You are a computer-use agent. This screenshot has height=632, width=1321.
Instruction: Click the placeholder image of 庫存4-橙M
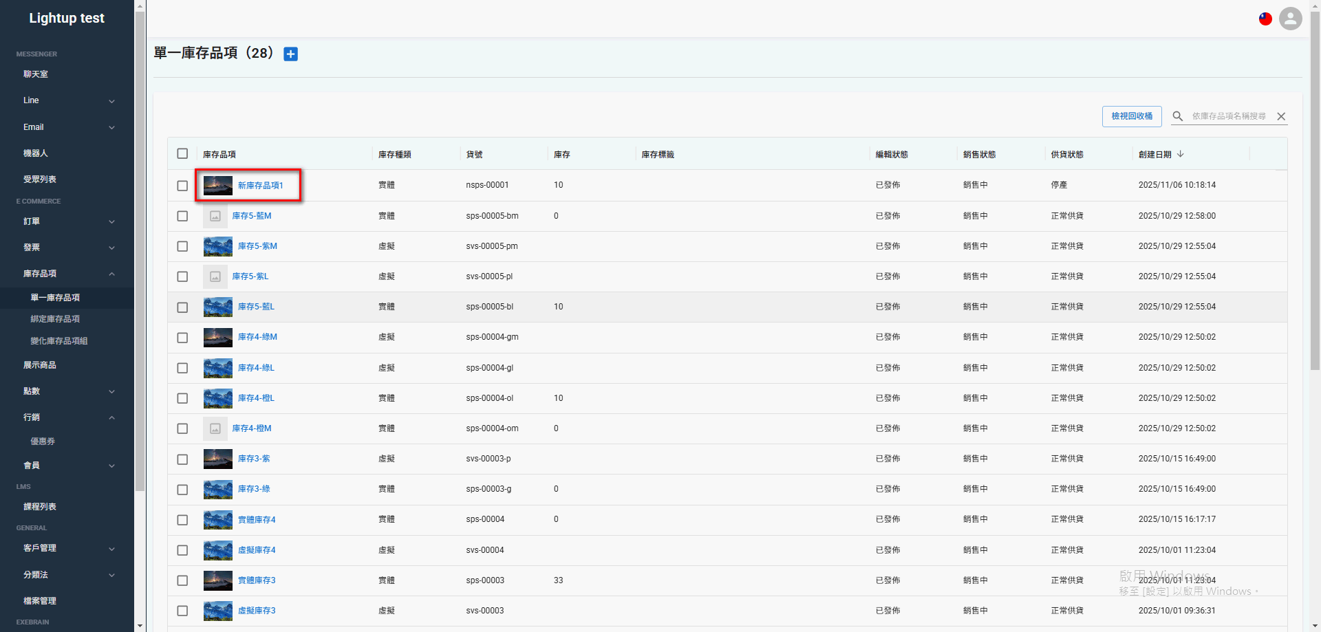[215, 428]
